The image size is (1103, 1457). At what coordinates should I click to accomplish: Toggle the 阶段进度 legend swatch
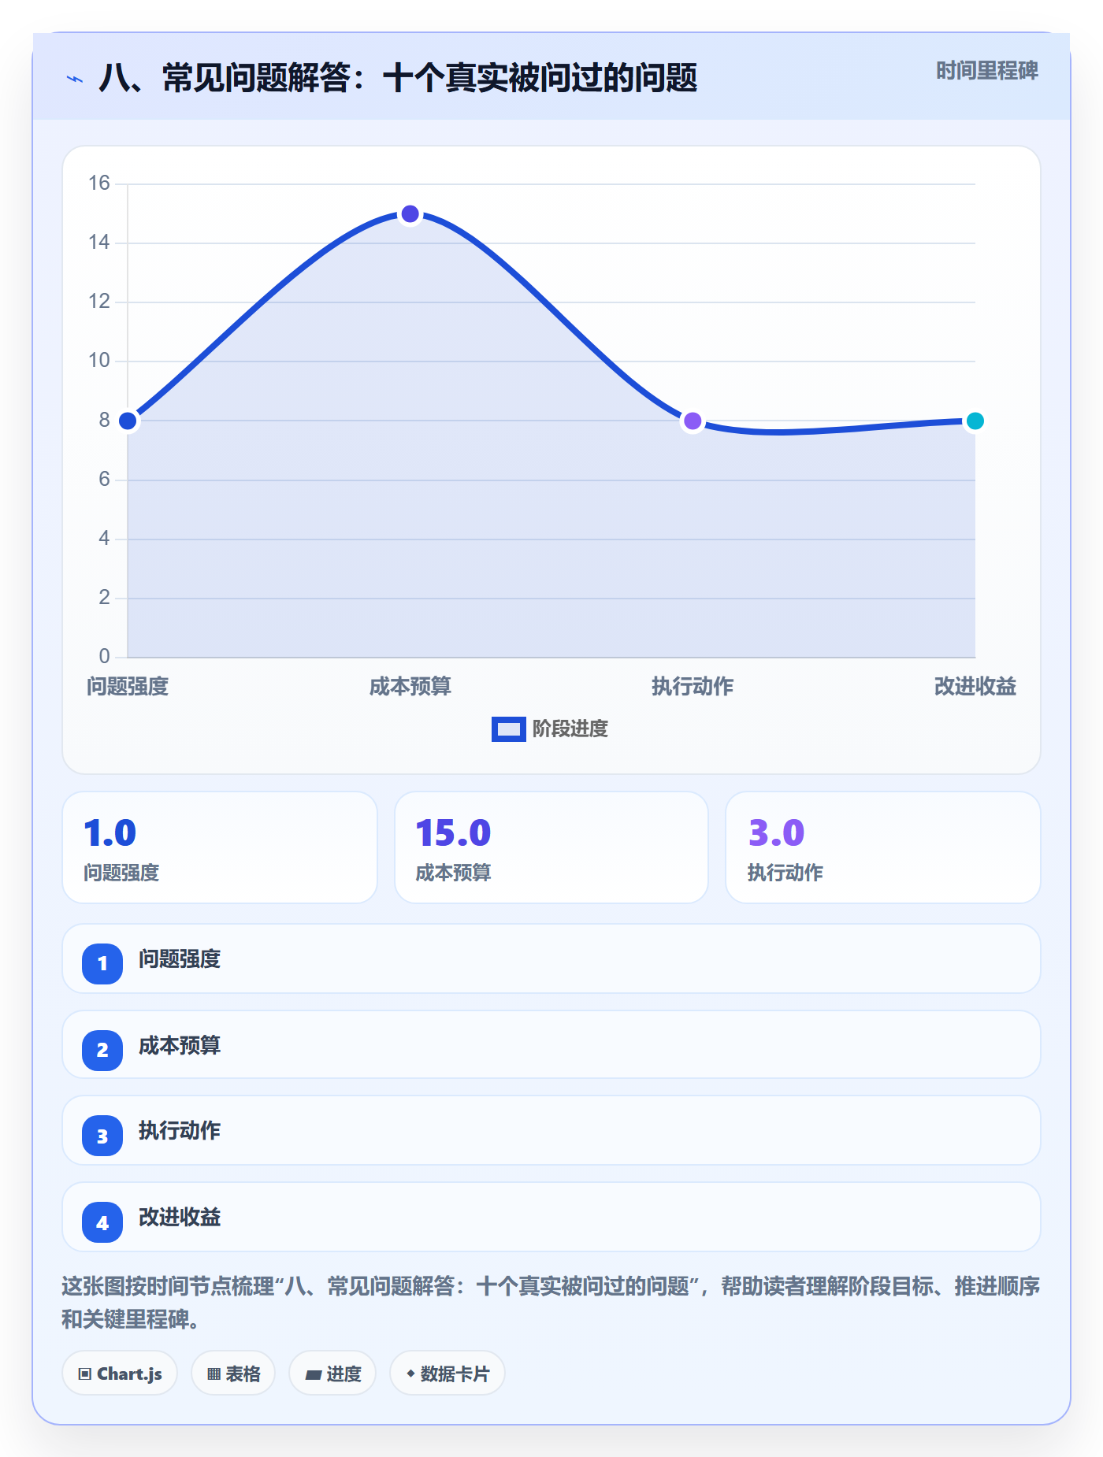[x=508, y=729]
